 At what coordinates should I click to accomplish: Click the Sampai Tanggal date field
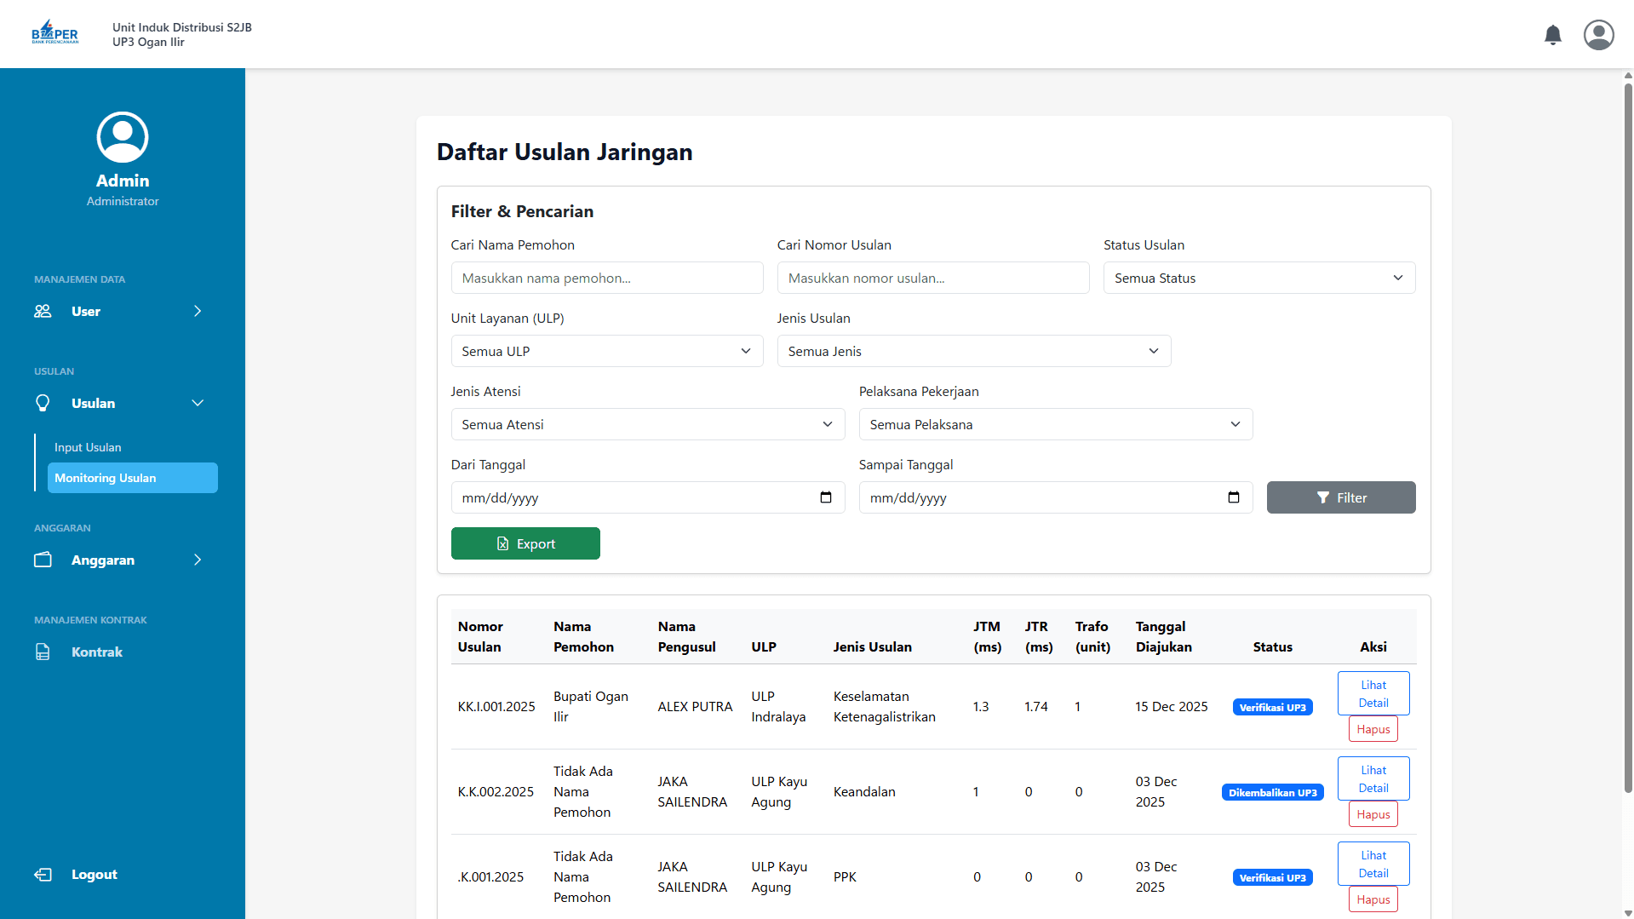(x=1056, y=497)
